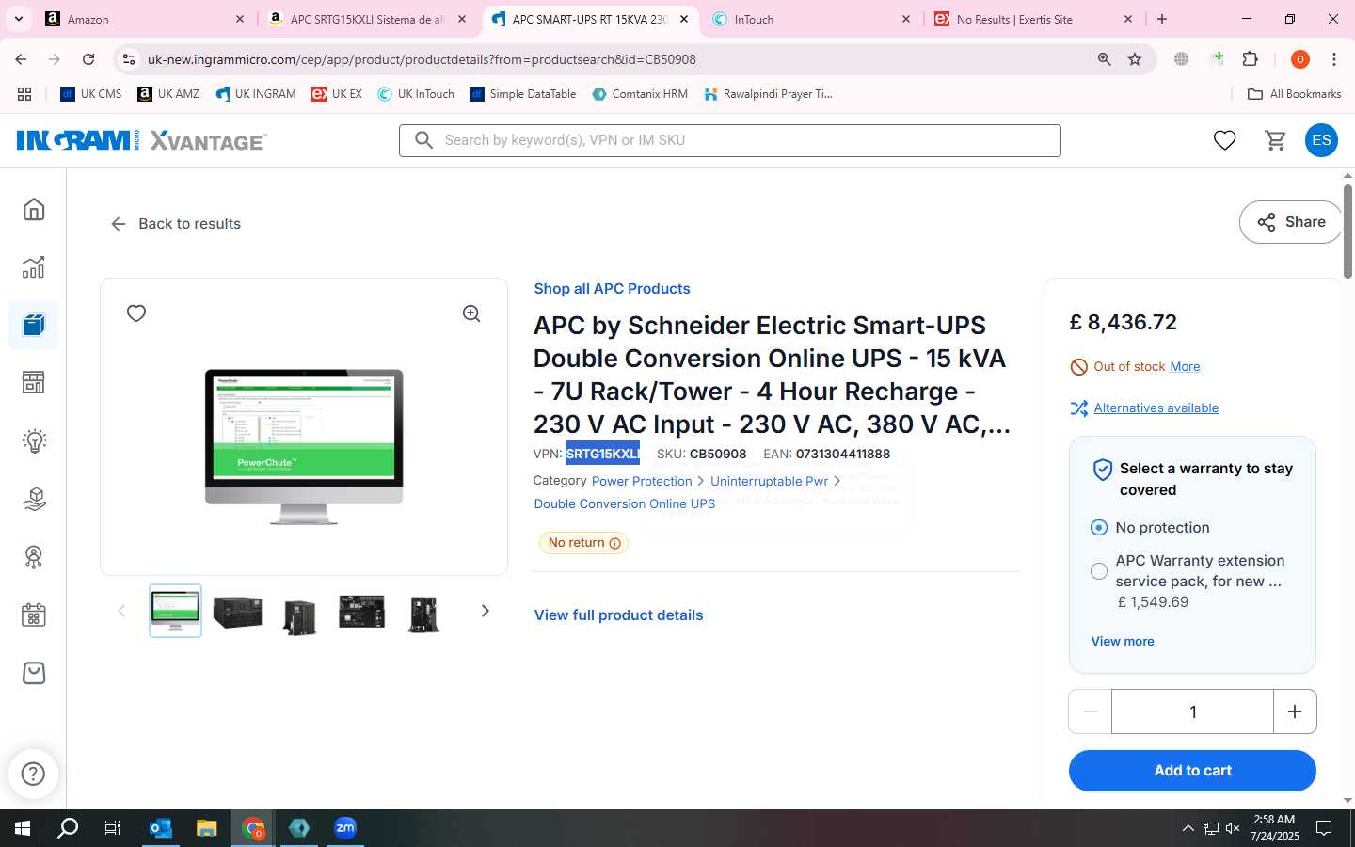This screenshot has height=847, width=1355.
Task: Click the search magnifier icon in search box
Action: [424, 140]
